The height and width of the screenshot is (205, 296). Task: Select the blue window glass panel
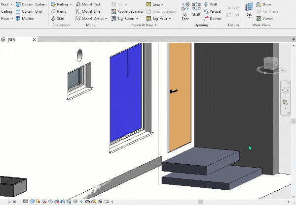pos(125,94)
